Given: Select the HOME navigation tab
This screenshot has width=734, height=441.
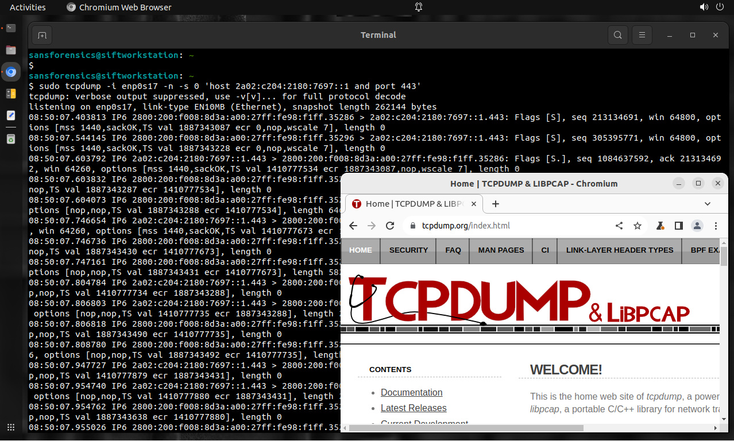Looking at the screenshot, I should pyautogui.click(x=361, y=250).
